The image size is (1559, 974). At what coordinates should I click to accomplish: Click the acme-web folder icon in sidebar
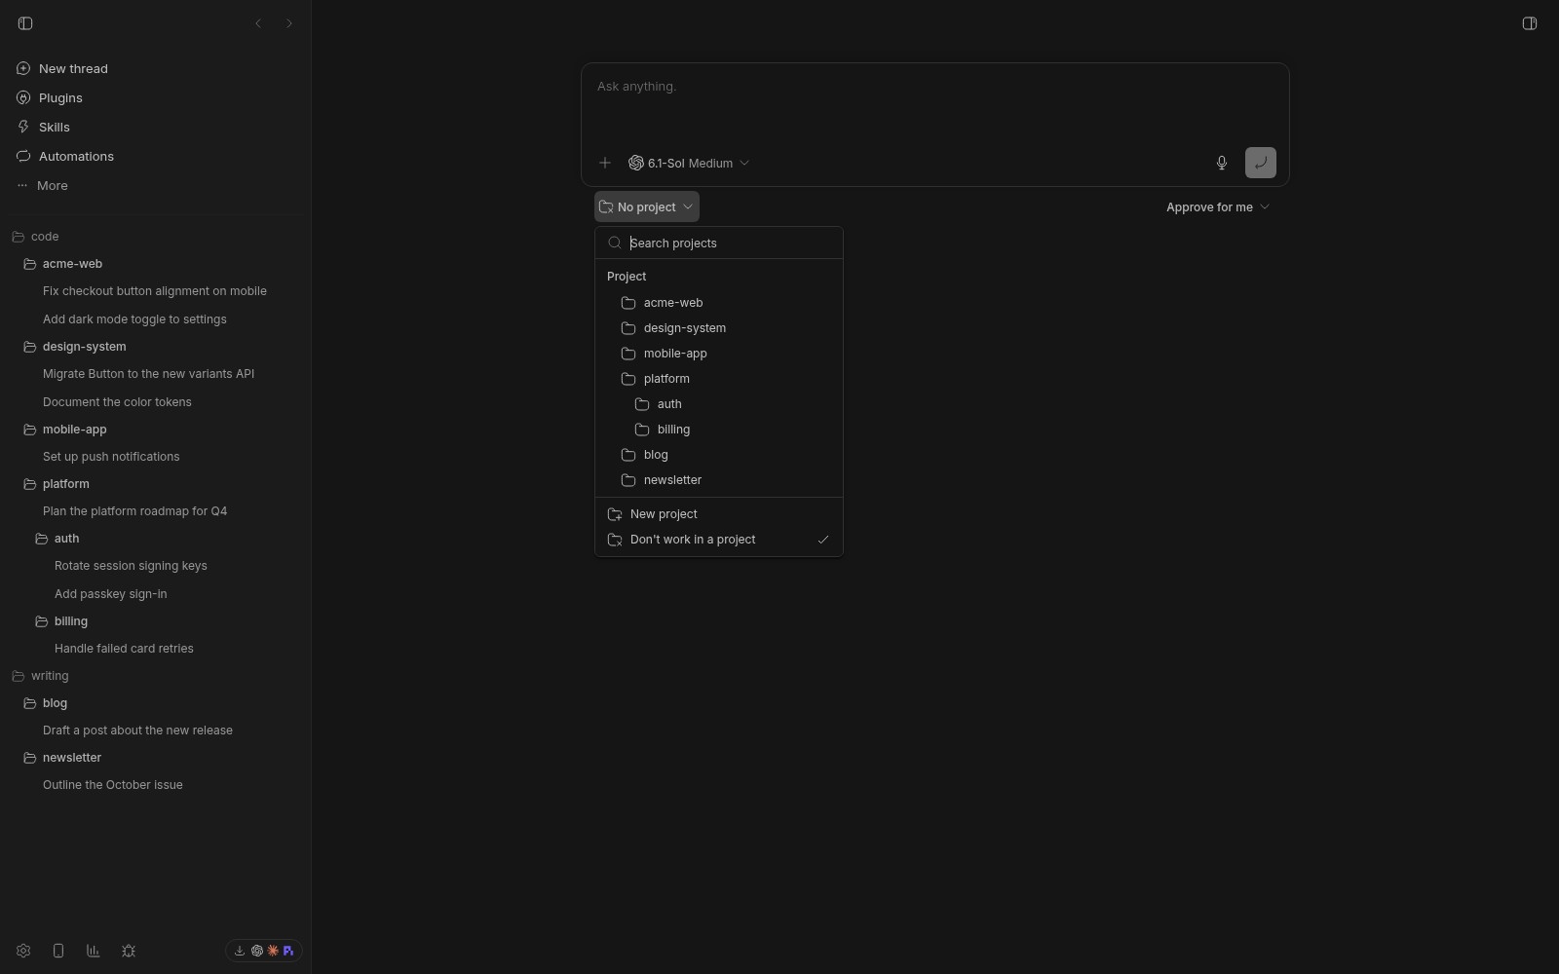click(x=29, y=264)
